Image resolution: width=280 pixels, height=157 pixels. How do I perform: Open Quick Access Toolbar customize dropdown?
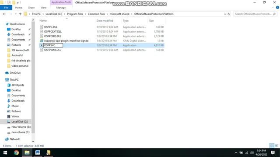coord(17,3)
